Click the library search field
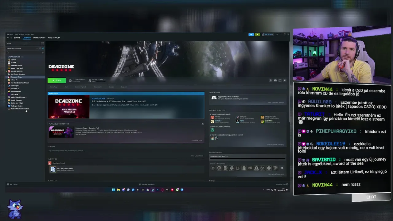 point(24,52)
